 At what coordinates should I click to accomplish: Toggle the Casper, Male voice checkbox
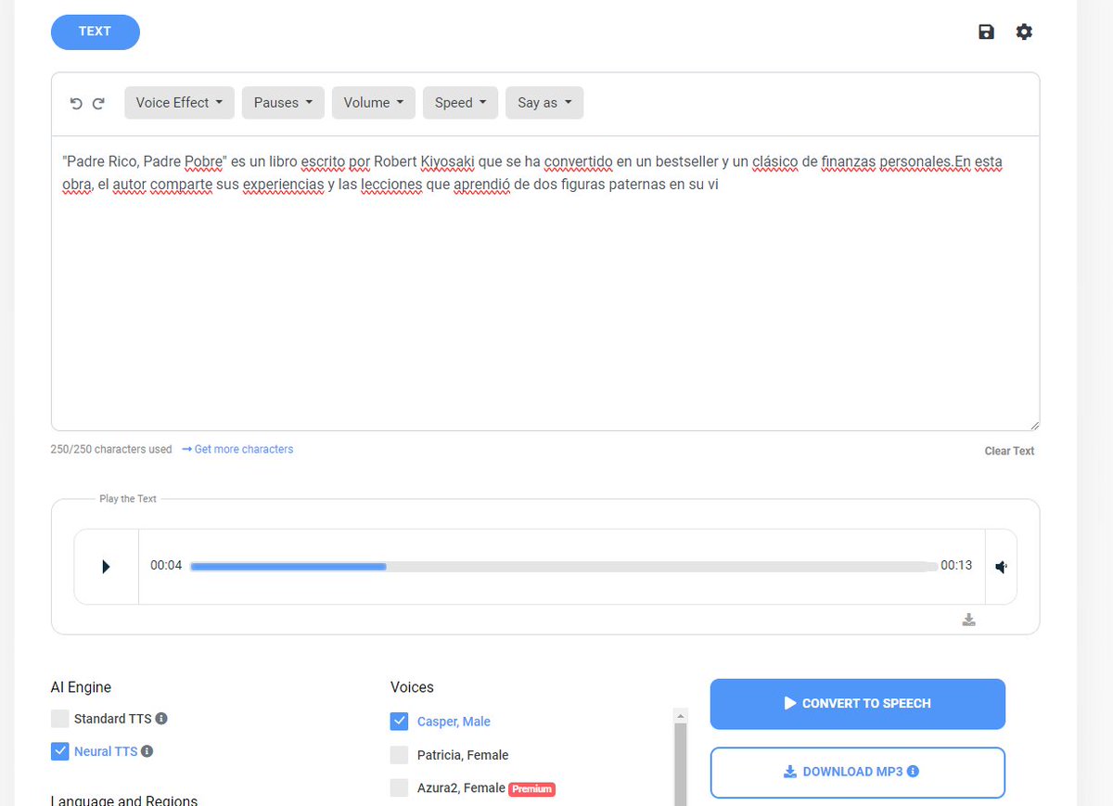(x=399, y=721)
